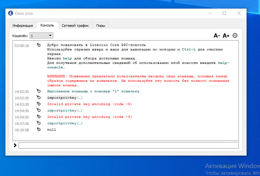Close the Окно узла window
The image size is (260, 176).
239,13
